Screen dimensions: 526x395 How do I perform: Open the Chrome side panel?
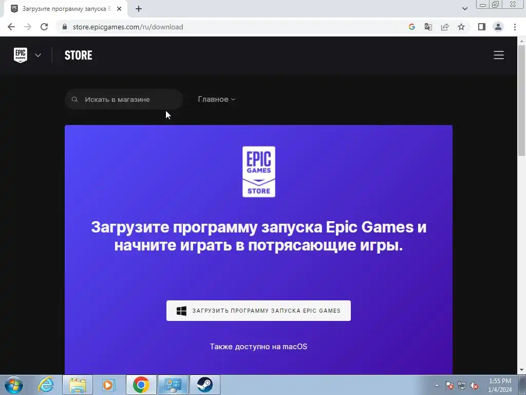pyautogui.click(x=482, y=27)
